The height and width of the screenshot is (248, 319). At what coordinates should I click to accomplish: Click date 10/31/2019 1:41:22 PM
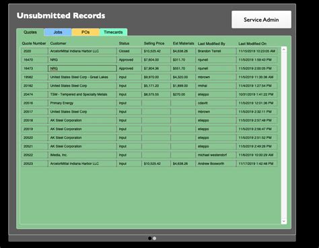click(257, 94)
